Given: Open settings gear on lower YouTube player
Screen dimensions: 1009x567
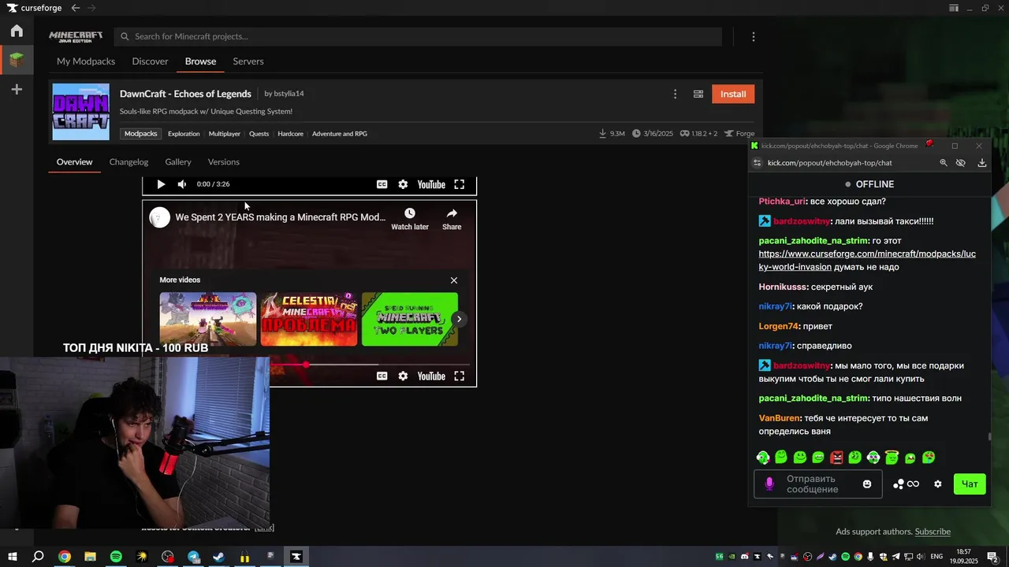Looking at the screenshot, I should click(403, 376).
